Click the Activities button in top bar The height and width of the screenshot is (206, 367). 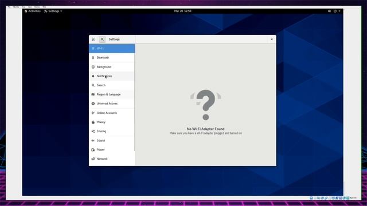(33, 11)
